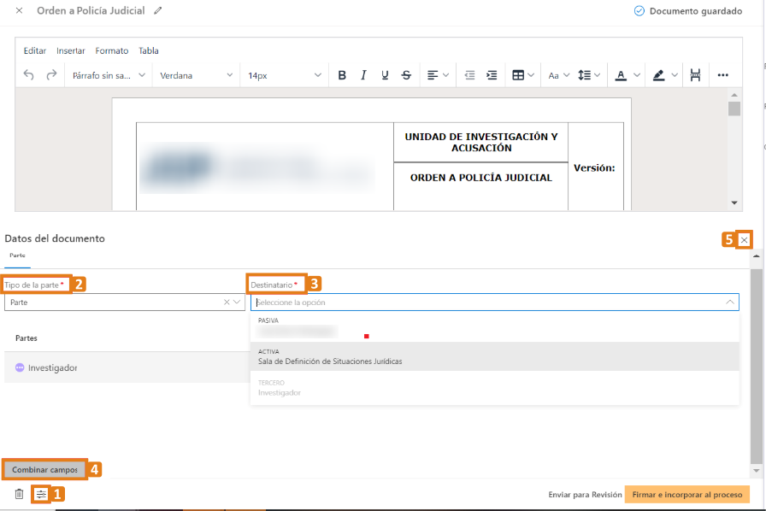This screenshot has height=511, width=766.
Task: Open the more toolbar options menu
Action: (x=722, y=75)
